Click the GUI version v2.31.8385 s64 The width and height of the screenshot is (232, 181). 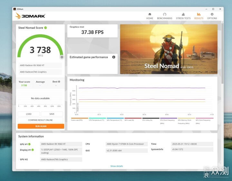coord(127,150)
